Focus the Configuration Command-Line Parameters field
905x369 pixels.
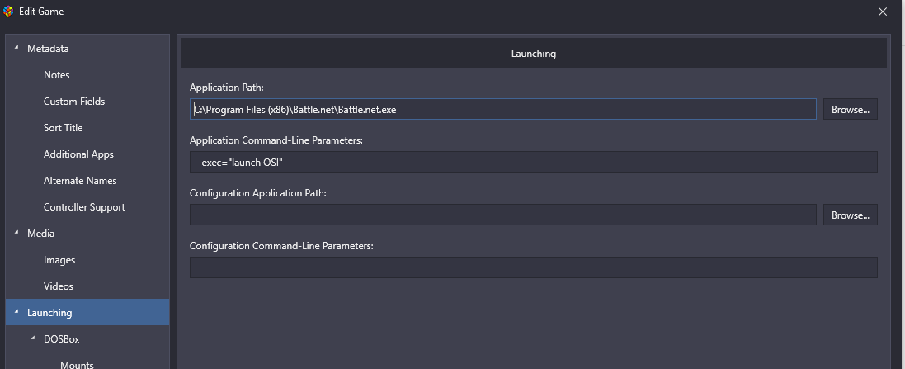(x=533, y=267)
